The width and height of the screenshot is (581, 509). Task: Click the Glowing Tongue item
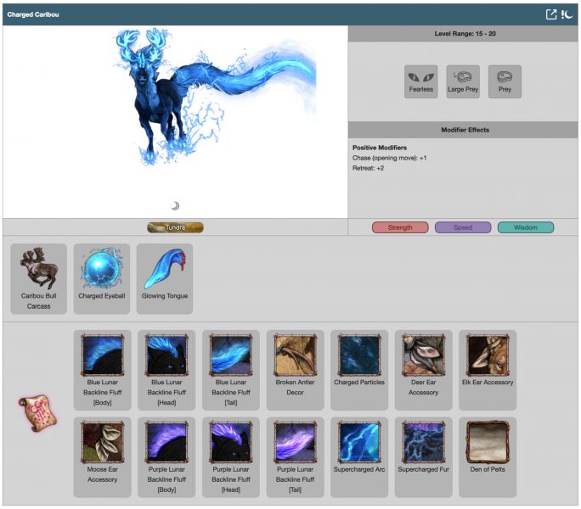165,270
